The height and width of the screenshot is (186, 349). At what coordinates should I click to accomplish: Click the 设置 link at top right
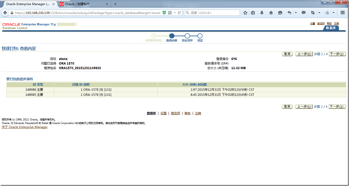313,24
